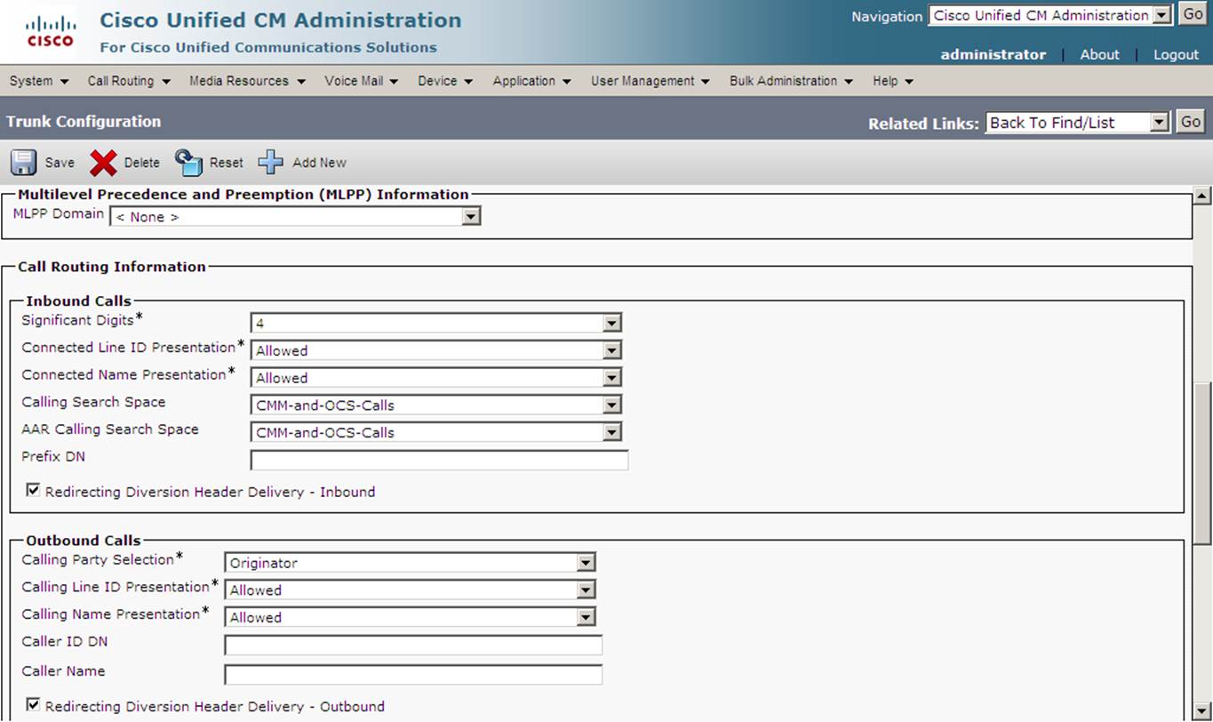Open the Bulk Administration menu
1213x722 pixels.
[x=791, y=81]
